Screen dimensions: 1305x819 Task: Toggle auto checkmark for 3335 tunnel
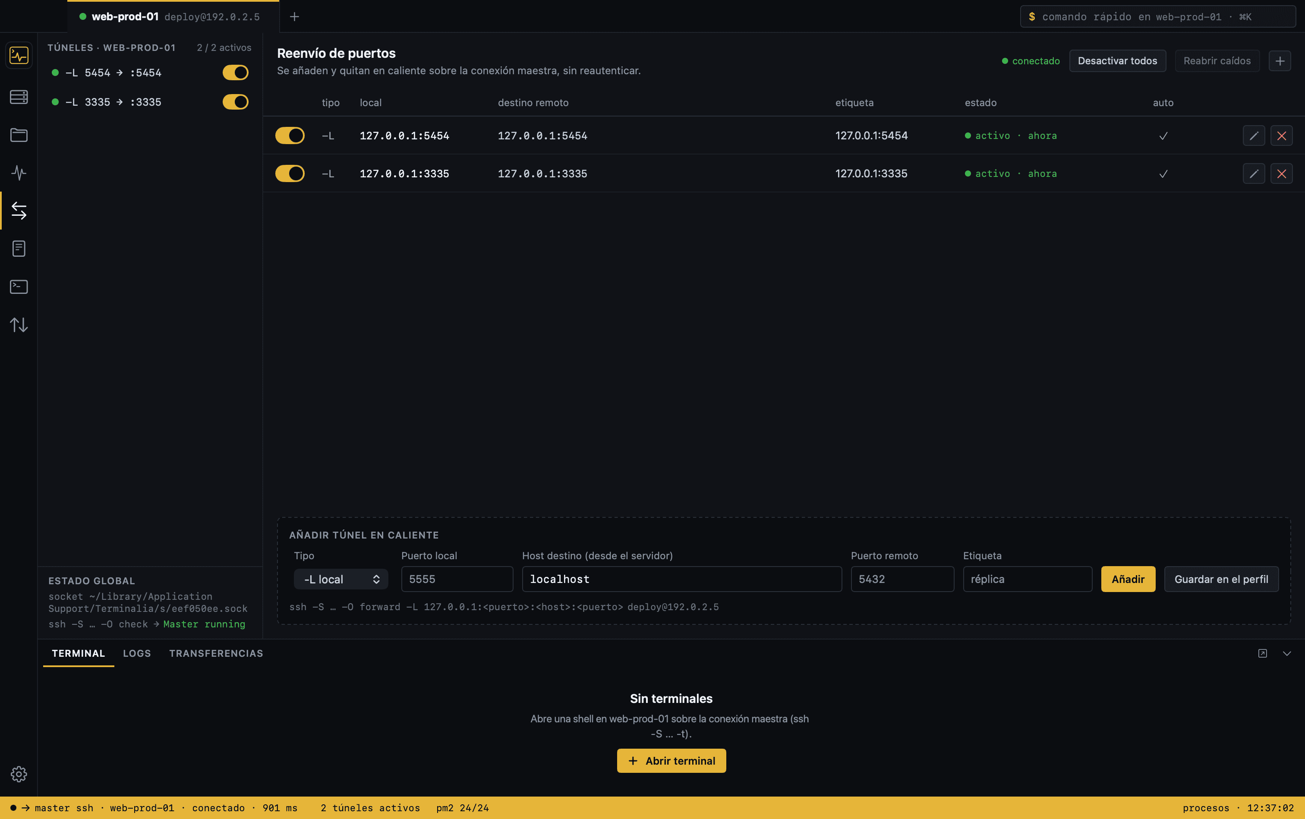pos(1163,174)
